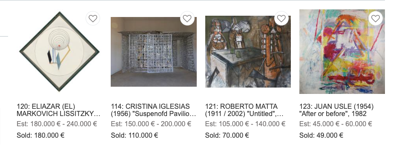Select the estimate 45.000 € - 60.000 €
399x153 pixels.
(x=336, y=124)
